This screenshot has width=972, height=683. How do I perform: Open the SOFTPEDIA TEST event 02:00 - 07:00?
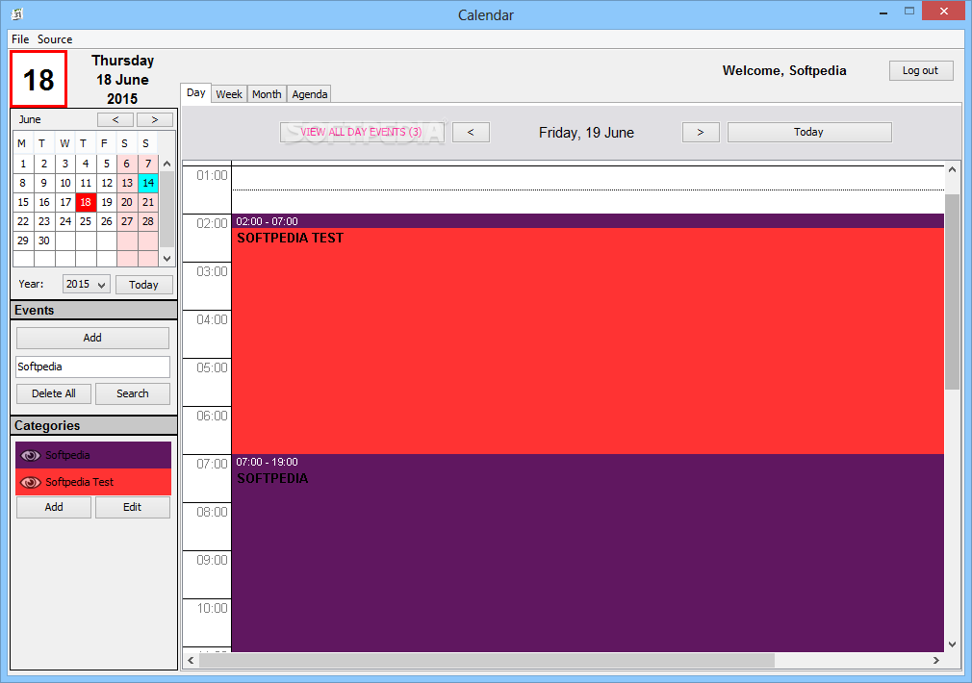(588, 334)
